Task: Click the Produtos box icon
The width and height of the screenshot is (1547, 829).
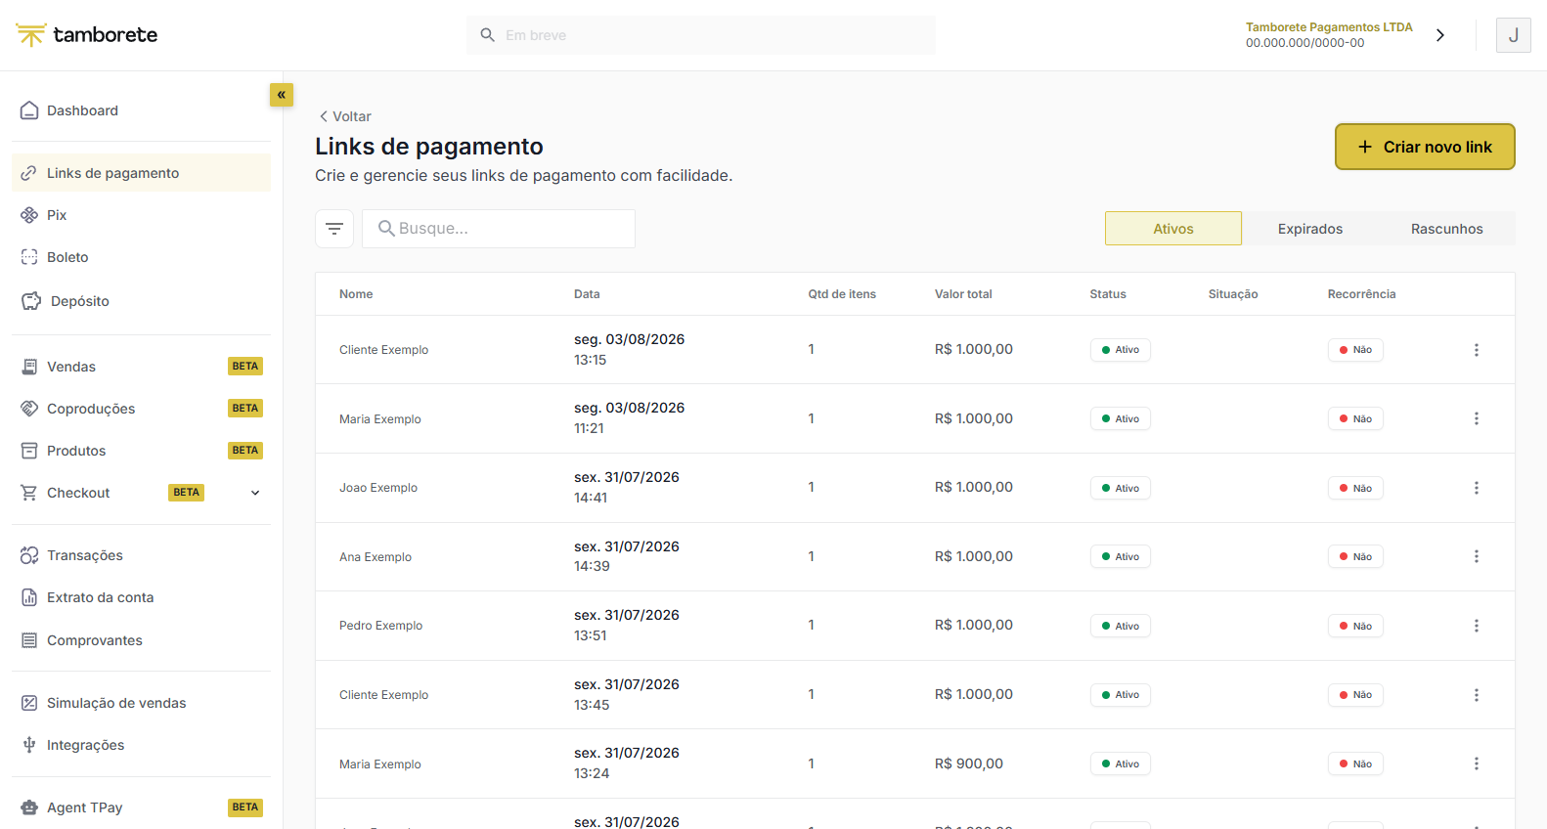Action: [x=29, y=451]
